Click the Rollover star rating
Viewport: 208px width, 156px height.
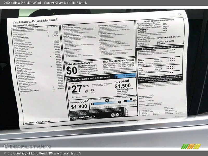click(x=170, y=73)
